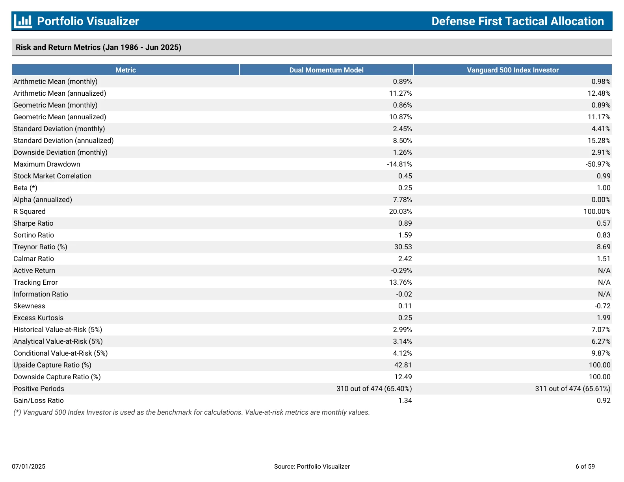Viewport: 624px width, 482px height.
Task: Select the Sortino Ratio row label
Action: (x=34, y=235)
